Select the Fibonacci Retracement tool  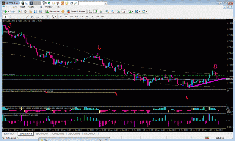[37, 16]
